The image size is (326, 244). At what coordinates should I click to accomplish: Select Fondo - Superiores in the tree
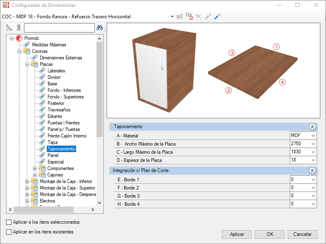tap(66, 97)
